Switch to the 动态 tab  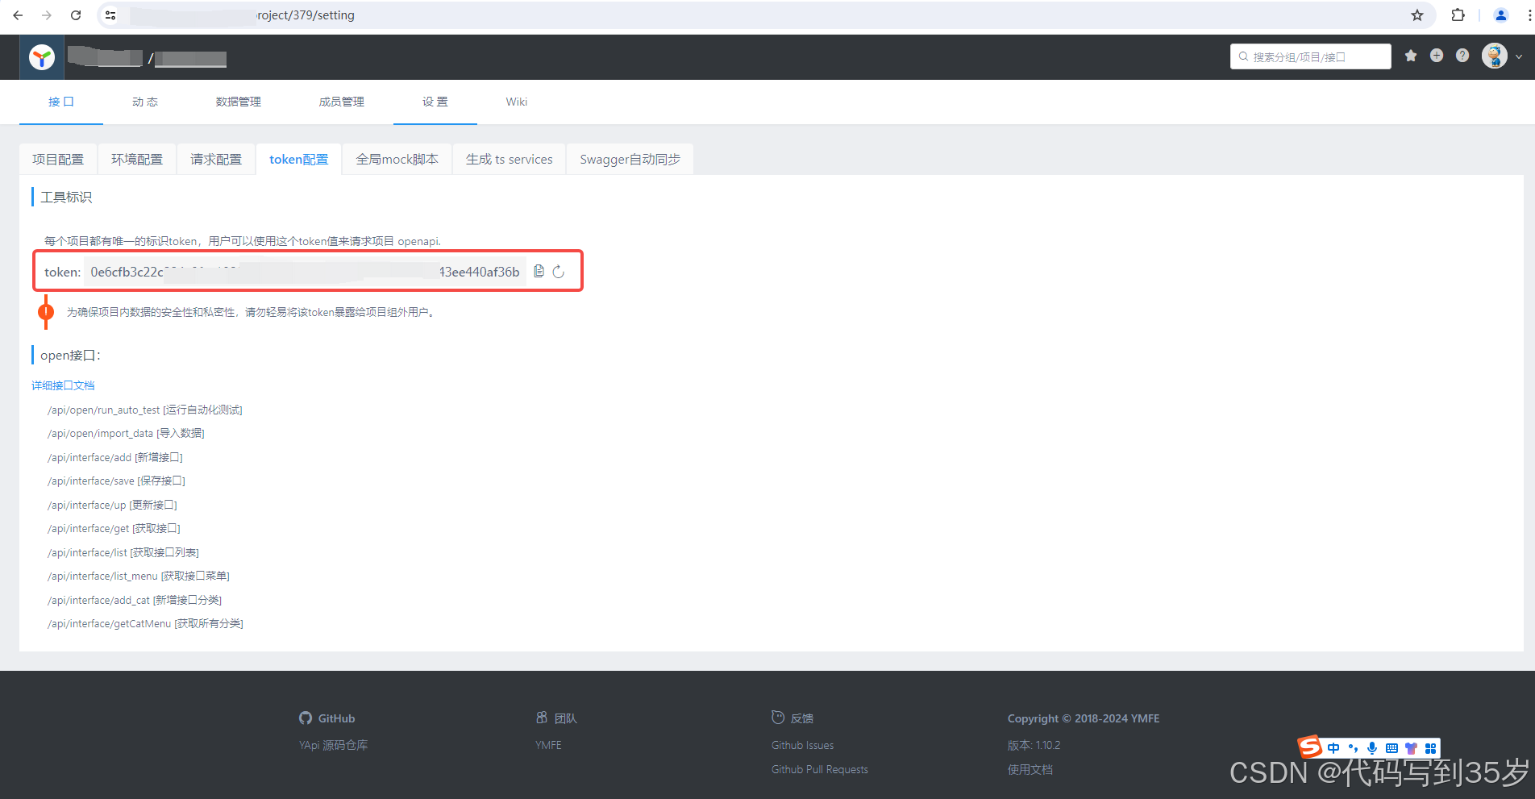(x=145, y=102)
